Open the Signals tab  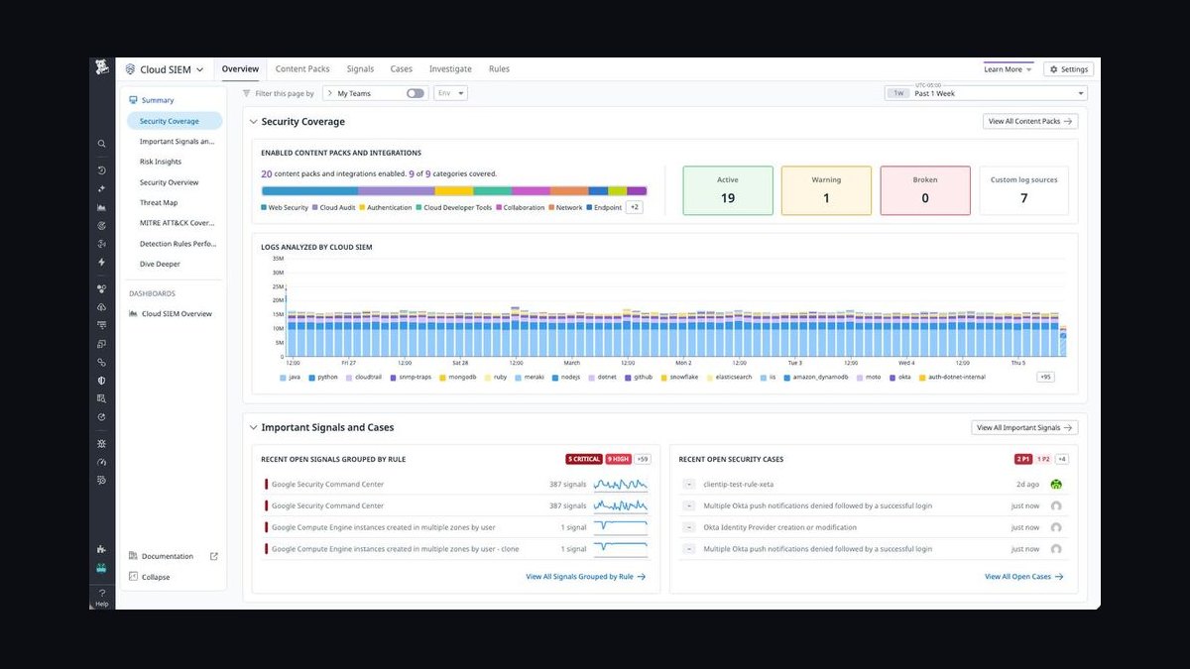pyautogui.click(x=360, y=69)
